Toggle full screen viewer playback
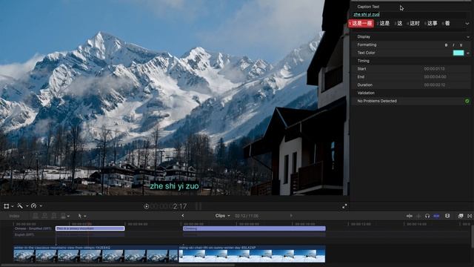This screenshot has width=474, height=267. 344,206
